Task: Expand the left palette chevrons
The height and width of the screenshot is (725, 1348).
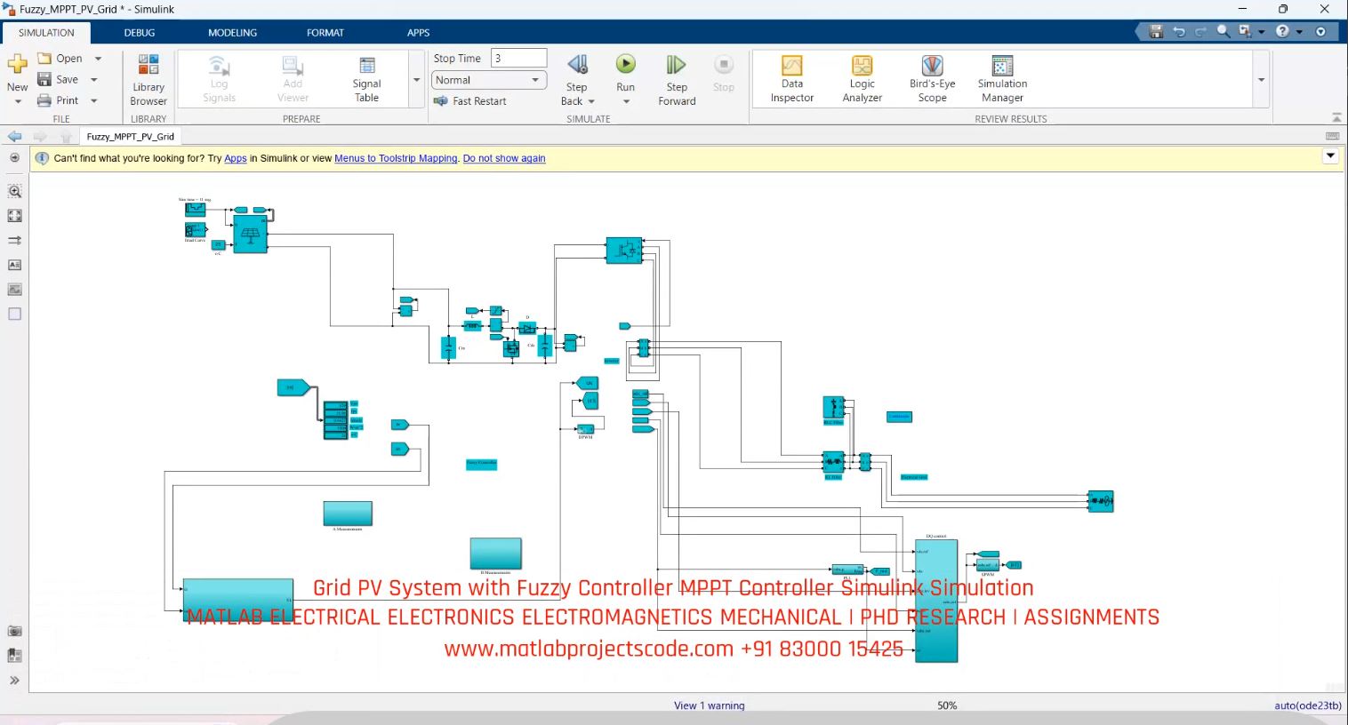Action: (14, 681)
